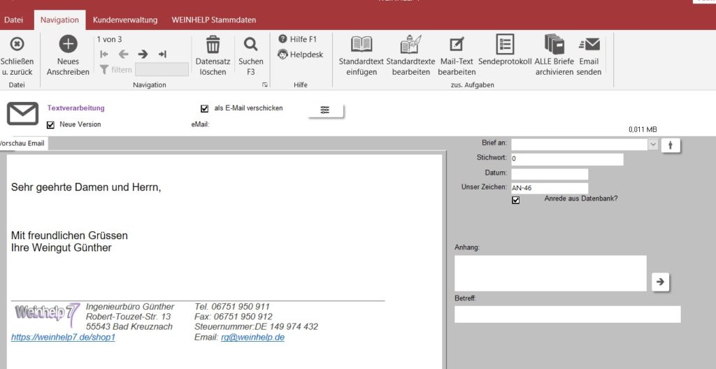
Task: Create new letter with Neues Anschreiben
Action: click(x=68, y=45)
